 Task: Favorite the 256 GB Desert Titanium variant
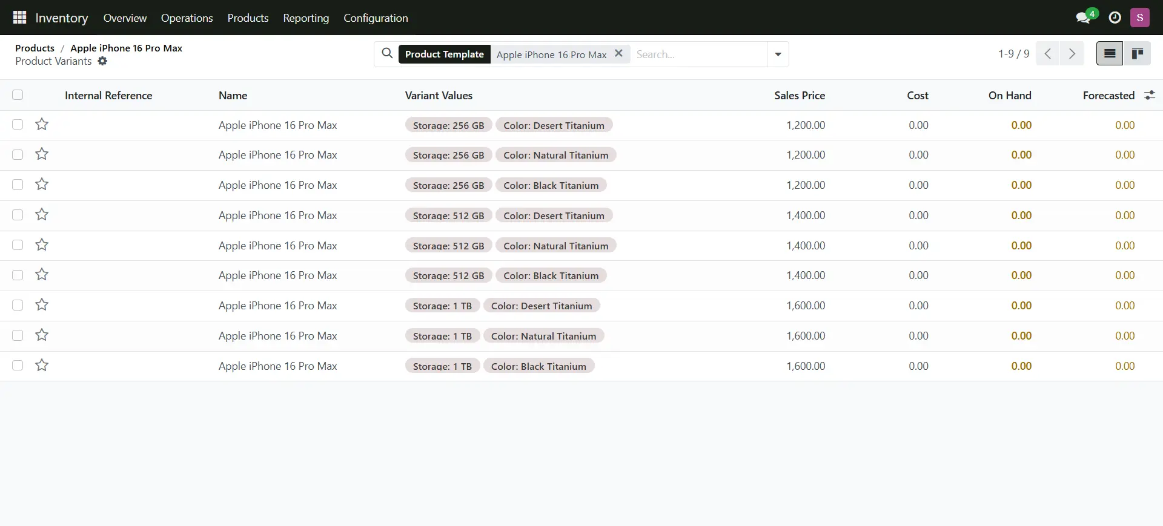point(42,125)
